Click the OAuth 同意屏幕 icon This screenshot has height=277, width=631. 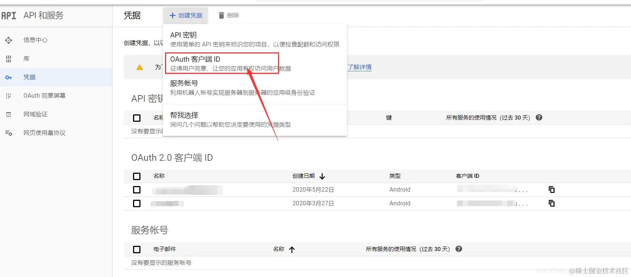pos(9,96)
